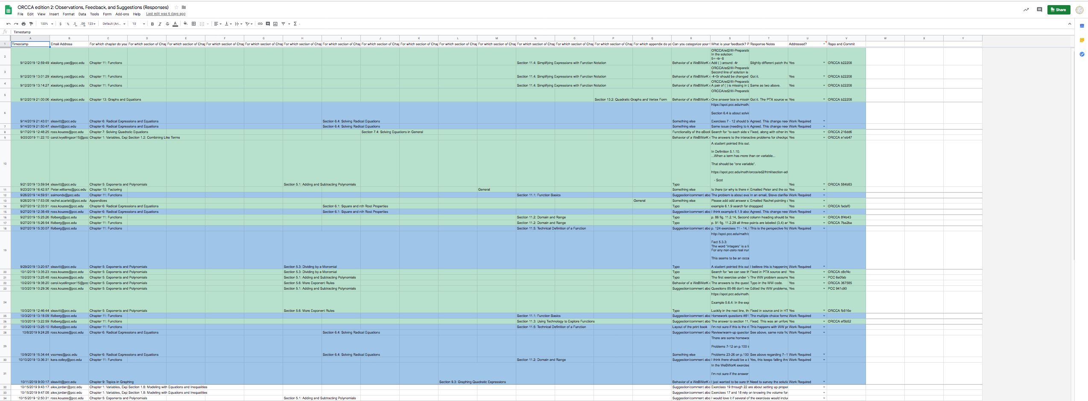Image resolution: width=1088 pixels, height=401 pixels.
Task: Toggle the filter on the sheet
Action: tap(283, 24)
